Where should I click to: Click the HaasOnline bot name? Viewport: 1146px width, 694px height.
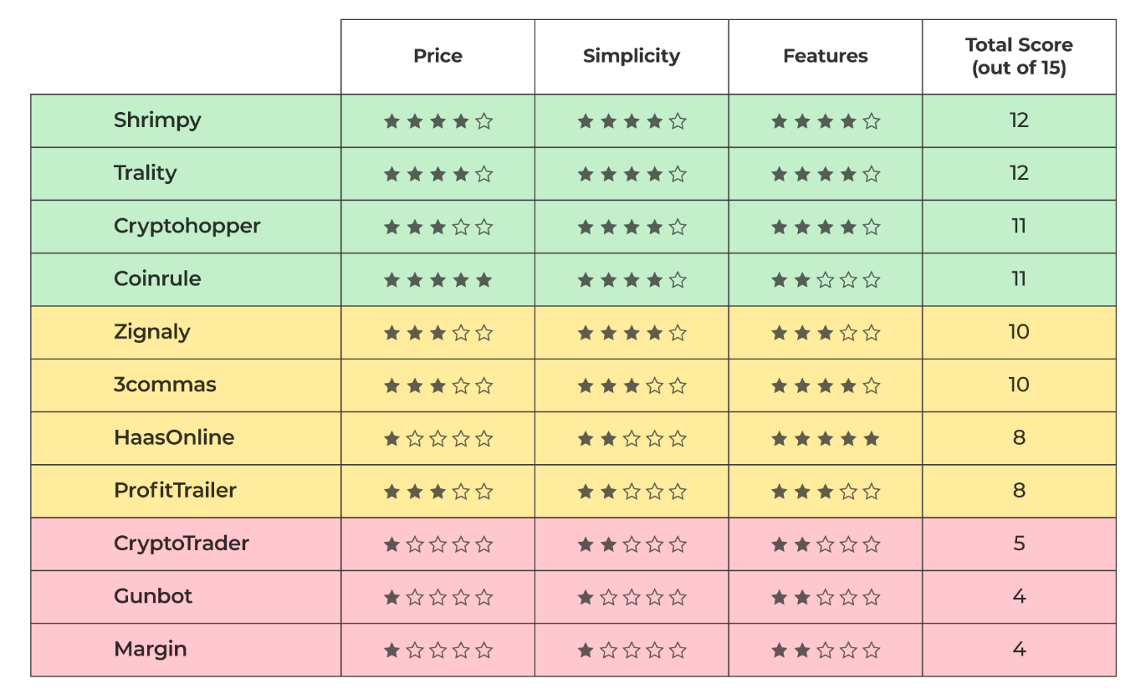click(x=173, y=437)
